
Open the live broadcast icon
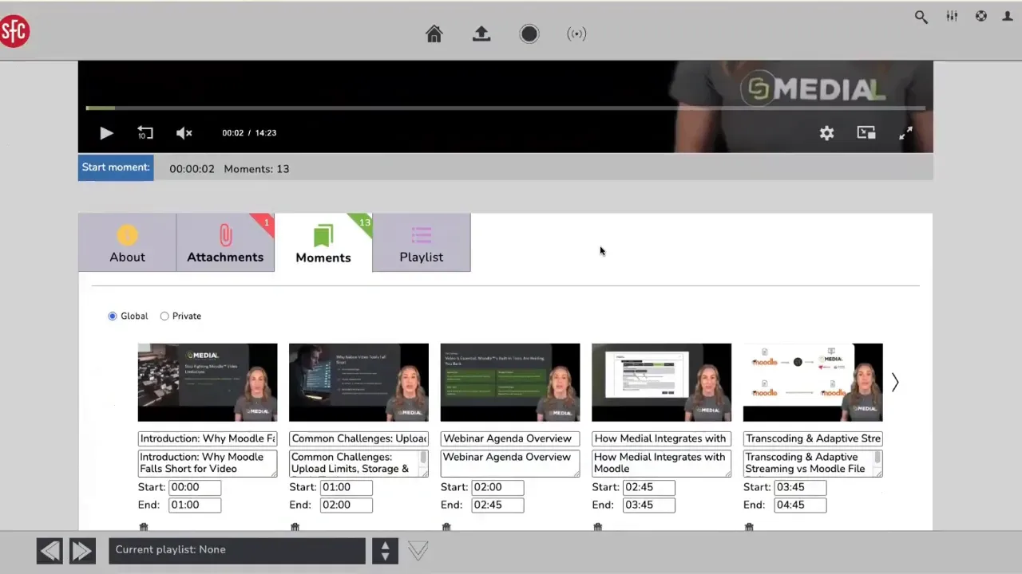[576, 33]
